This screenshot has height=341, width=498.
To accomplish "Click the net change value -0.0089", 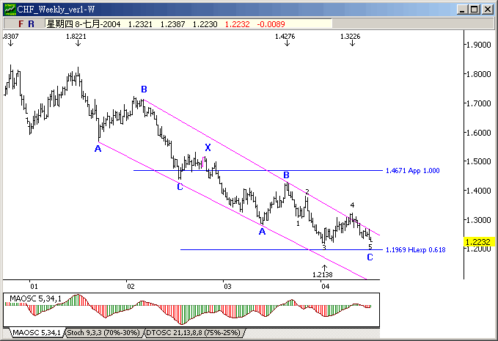I will (x=271, y=24).
